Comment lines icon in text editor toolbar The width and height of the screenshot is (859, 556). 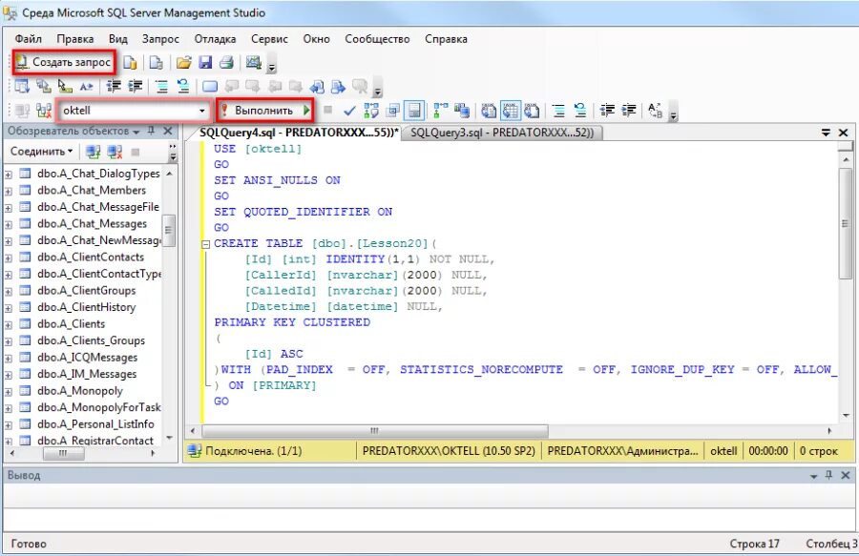coord(161,87)
